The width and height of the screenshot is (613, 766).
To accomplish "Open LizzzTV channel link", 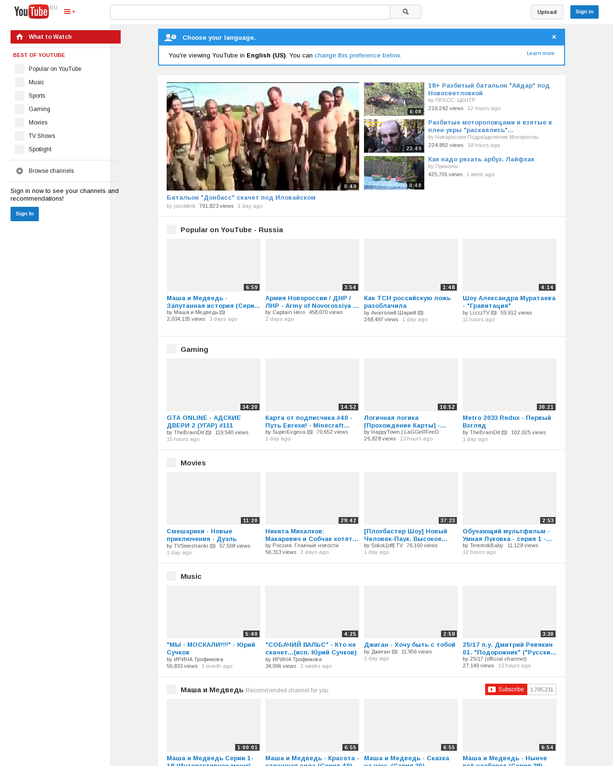I will click(x=480, y=313).
